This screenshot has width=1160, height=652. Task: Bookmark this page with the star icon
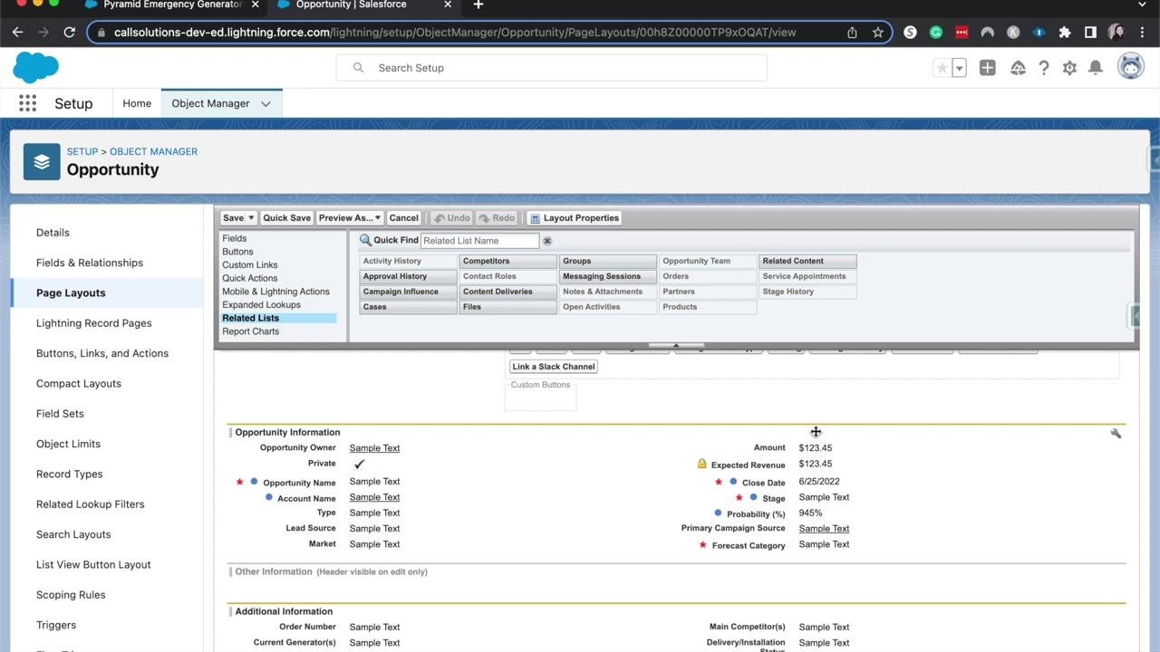(877, 32)
